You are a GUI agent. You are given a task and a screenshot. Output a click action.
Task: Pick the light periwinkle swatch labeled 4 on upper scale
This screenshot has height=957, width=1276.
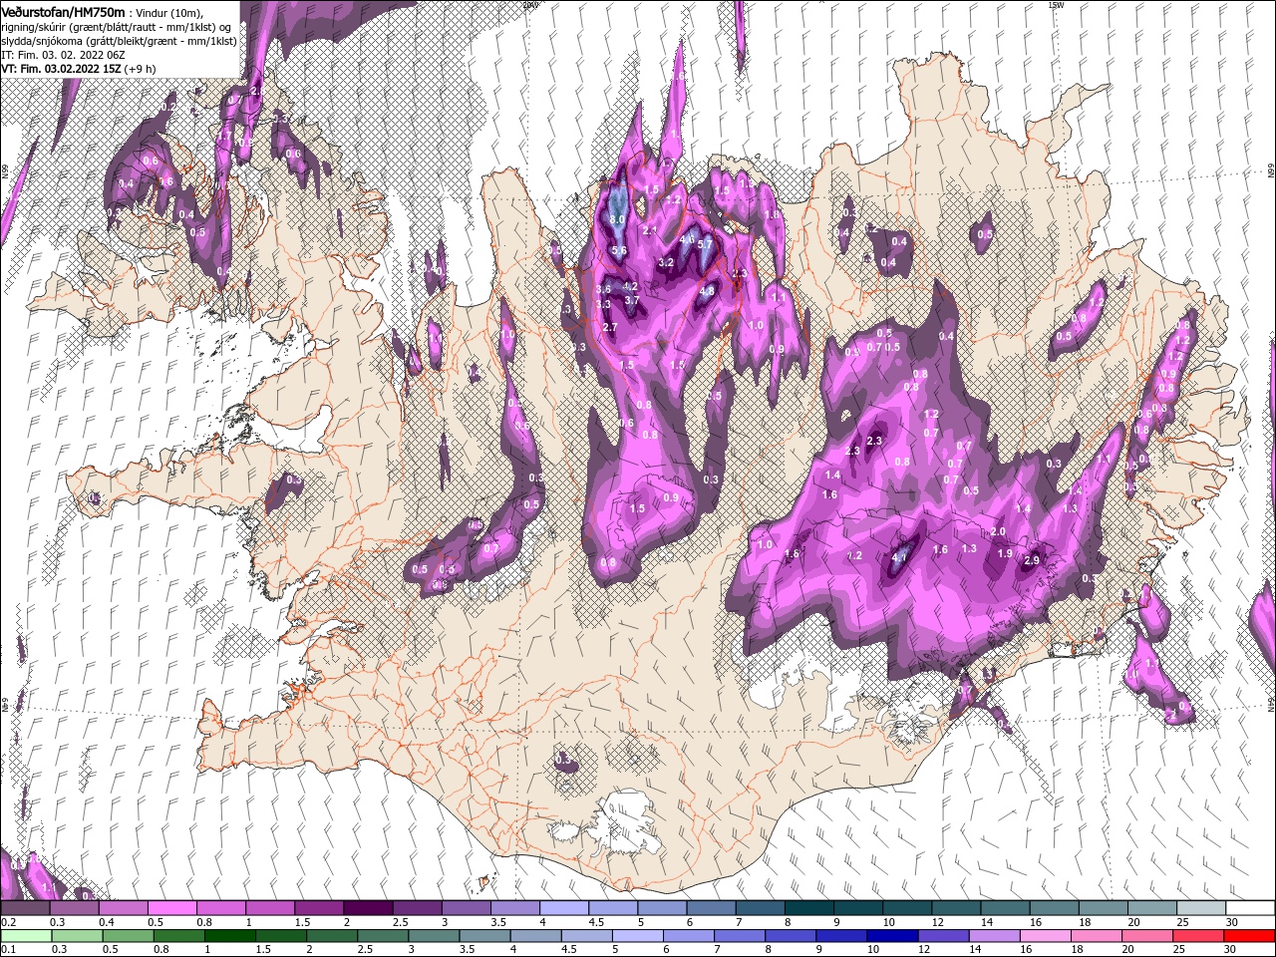[564, 908]
